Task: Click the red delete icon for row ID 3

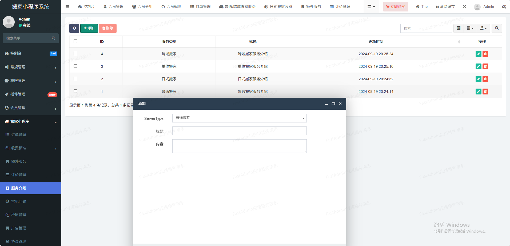Action: coord(485,66)
